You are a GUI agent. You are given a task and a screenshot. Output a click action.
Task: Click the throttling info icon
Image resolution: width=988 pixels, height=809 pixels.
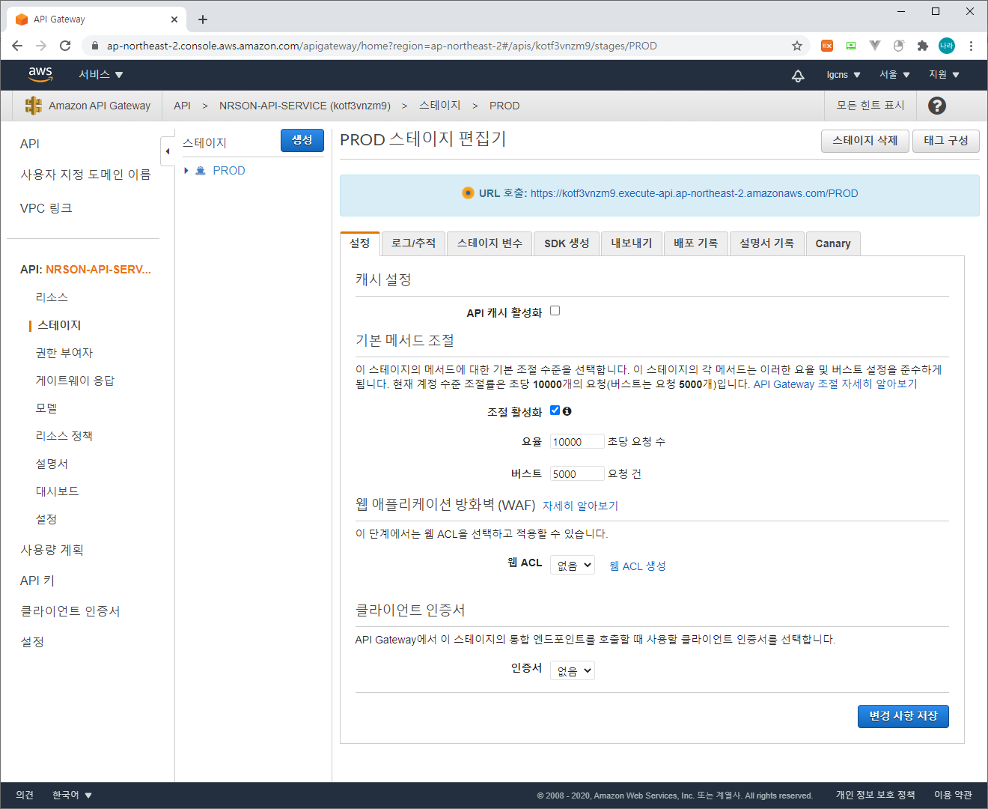567,411
